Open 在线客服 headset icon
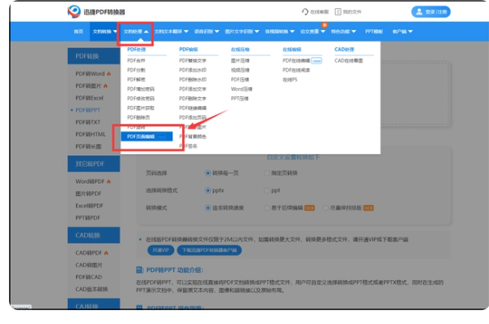Screen dimensions: 489x324 [305, 12]
